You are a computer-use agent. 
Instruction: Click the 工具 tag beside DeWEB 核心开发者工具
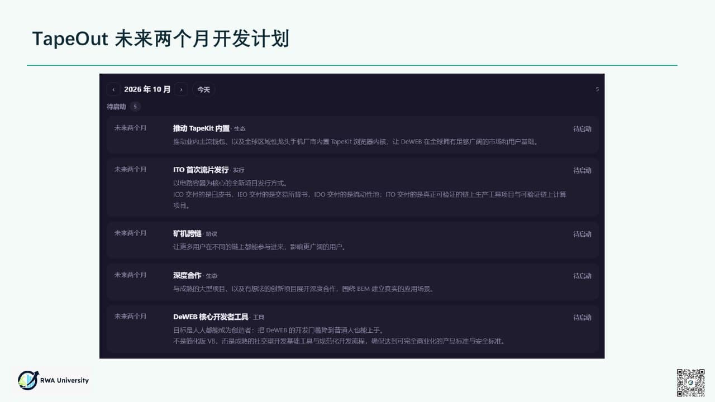(259, 317)
